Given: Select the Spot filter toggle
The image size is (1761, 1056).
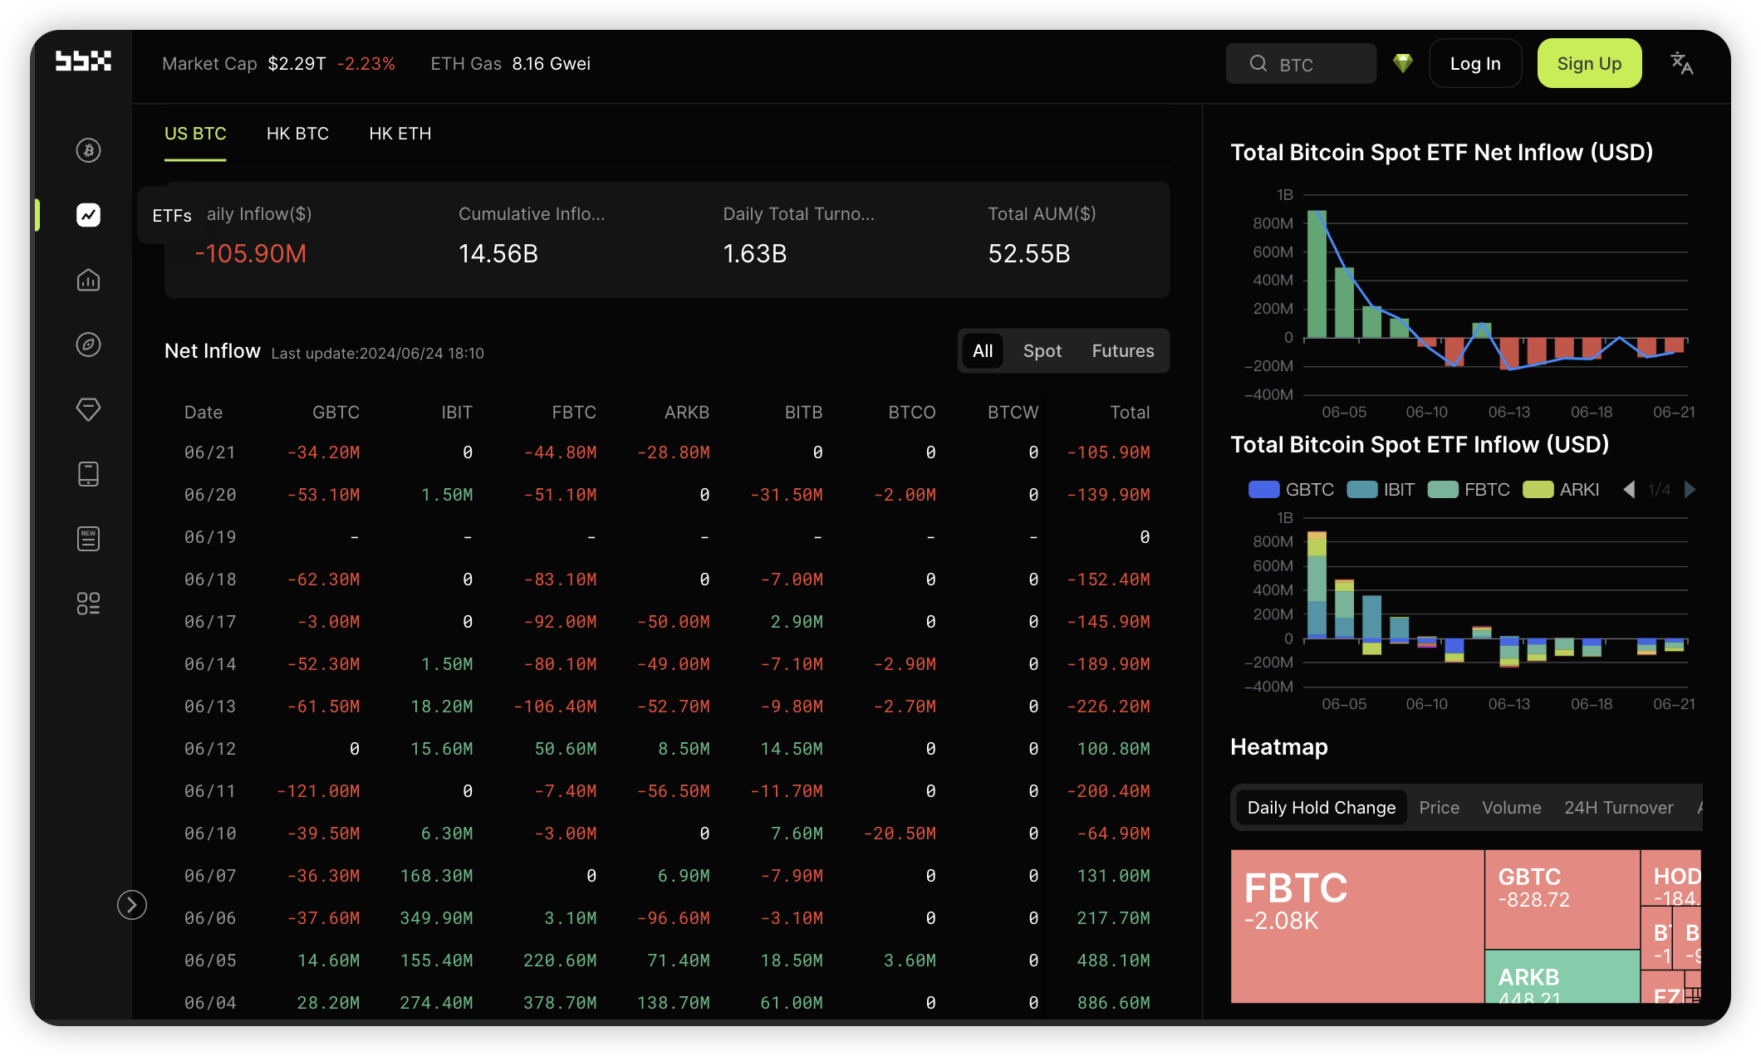Looking at the screenshot, I should 1042,351.
